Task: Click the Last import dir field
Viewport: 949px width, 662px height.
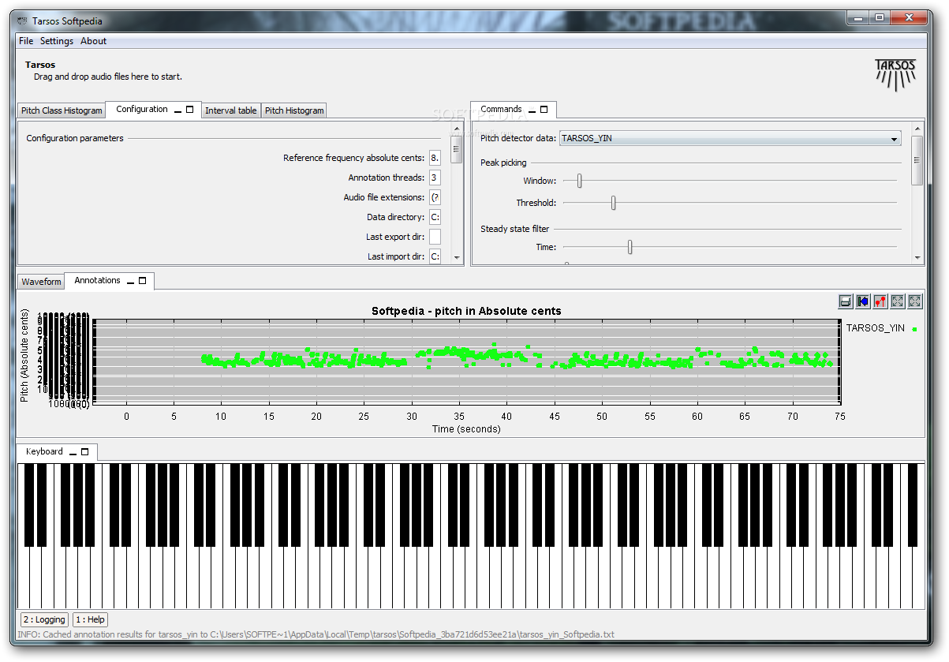Action: tap(435, 256)
